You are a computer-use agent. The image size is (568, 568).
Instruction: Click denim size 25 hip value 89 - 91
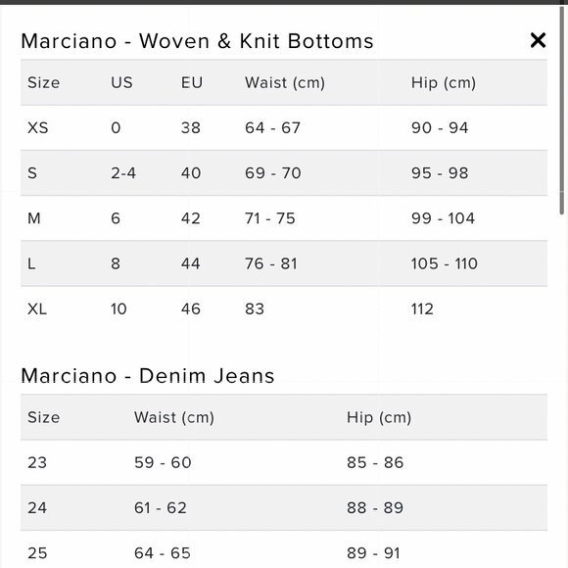pos(373,553)
